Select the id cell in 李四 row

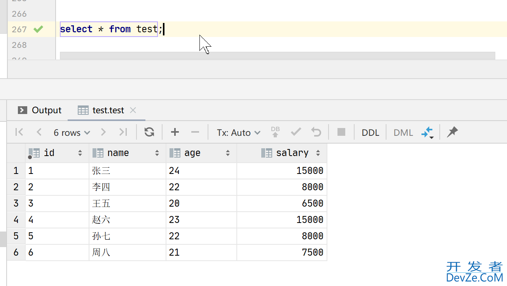pyautogui.click(x=57, y=187)
